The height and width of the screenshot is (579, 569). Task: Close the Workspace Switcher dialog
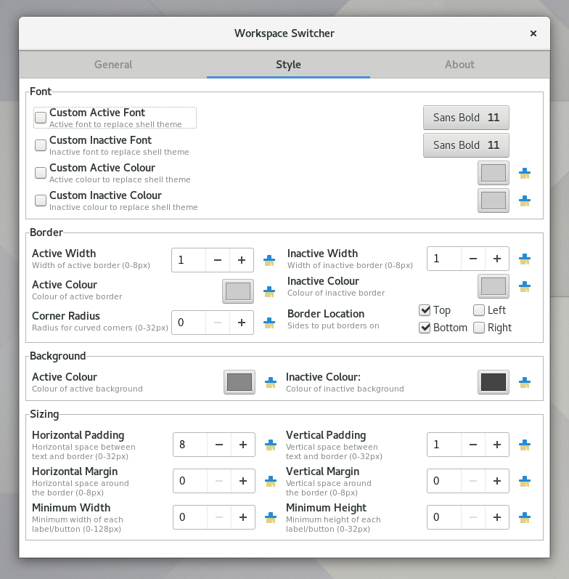point(533,33)
